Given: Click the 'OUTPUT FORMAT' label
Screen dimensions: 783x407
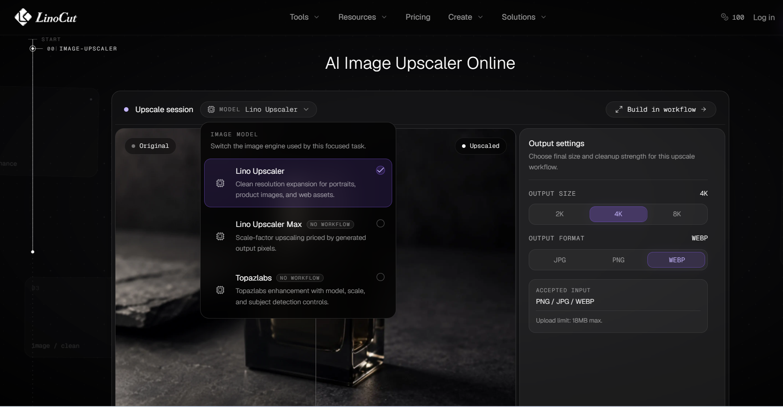Looking at the screenshot, I should (556, 238).
